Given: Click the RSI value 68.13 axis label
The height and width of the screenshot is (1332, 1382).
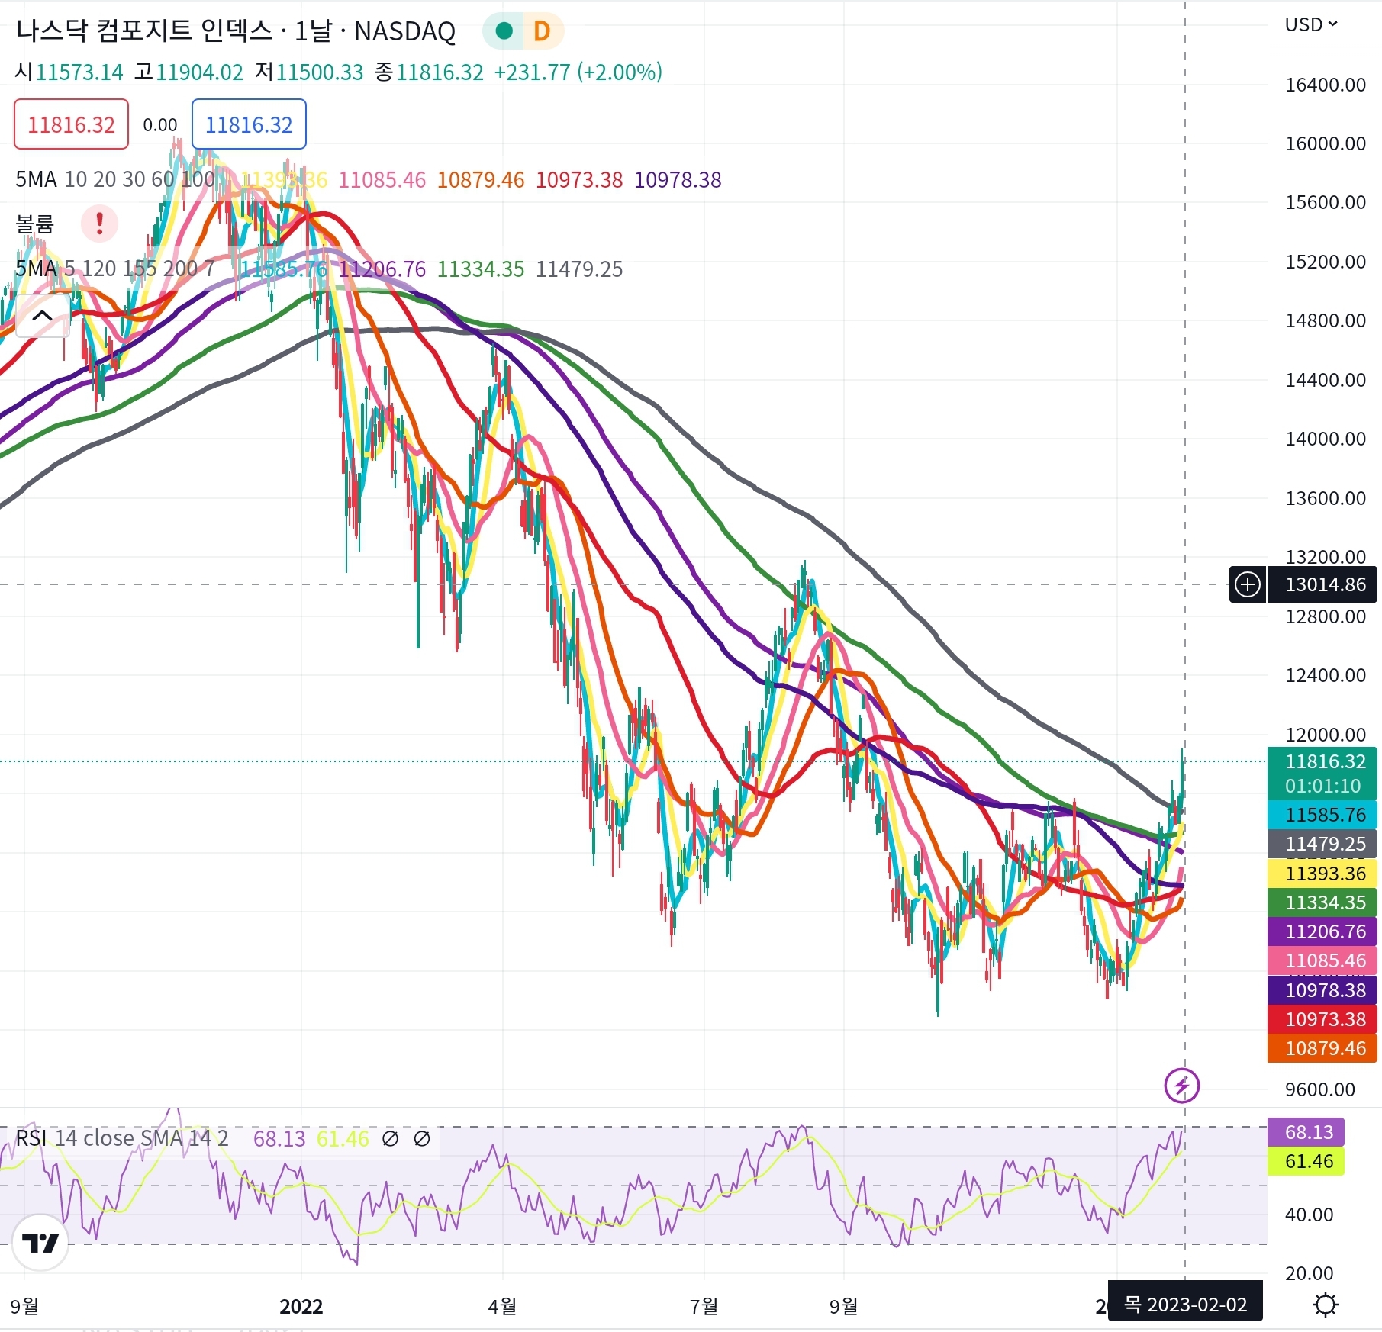Looking at the screenshot, I should point(1306,1132).
